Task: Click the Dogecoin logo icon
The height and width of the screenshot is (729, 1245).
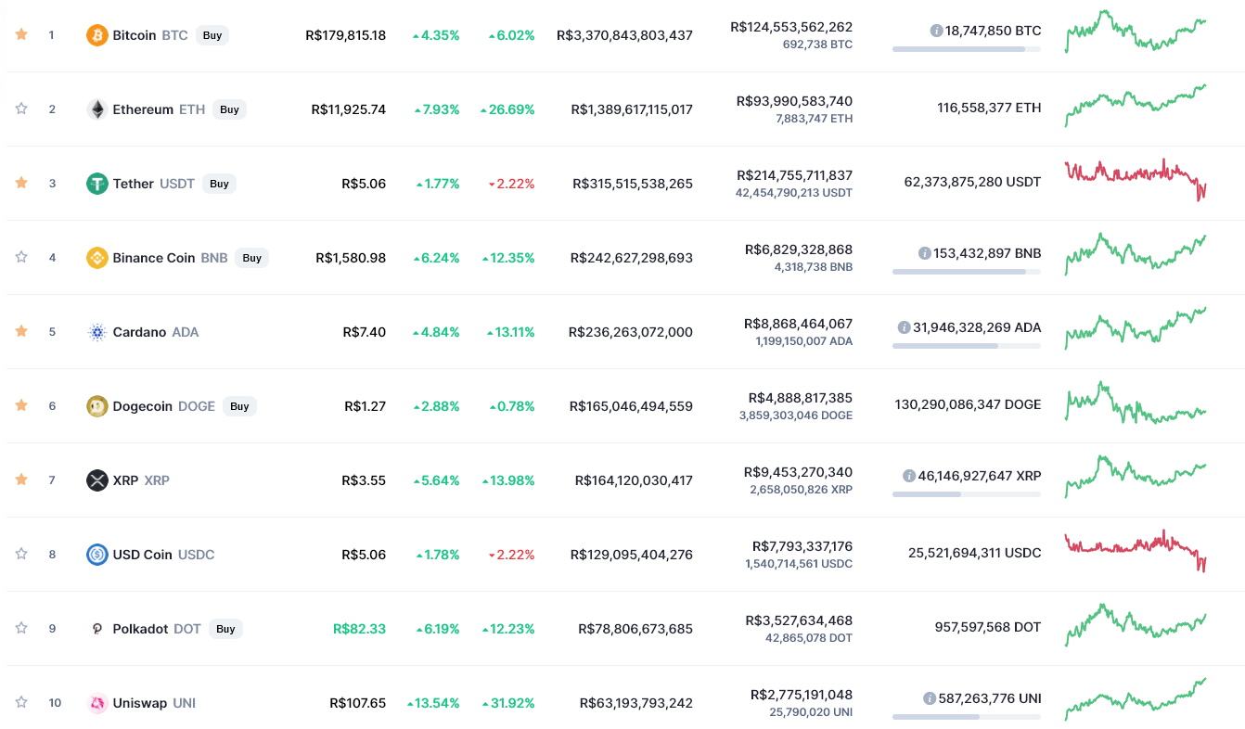Action: [96, 406]
